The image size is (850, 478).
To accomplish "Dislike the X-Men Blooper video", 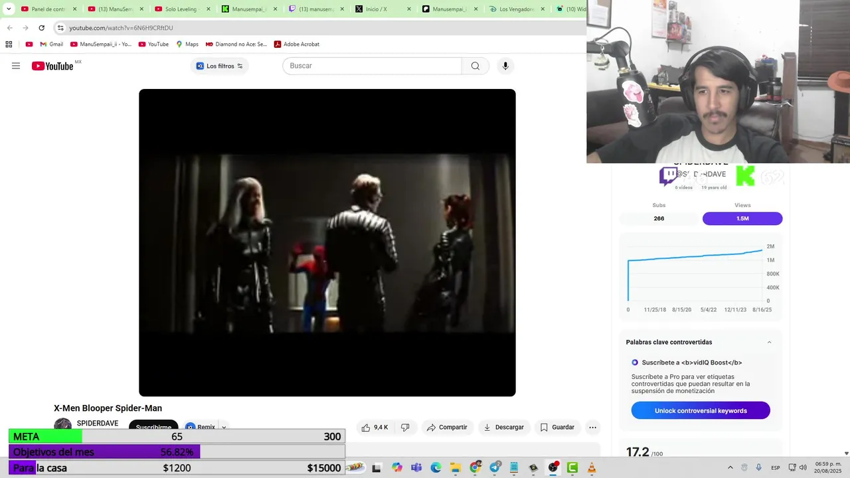I will click(405, 428).
